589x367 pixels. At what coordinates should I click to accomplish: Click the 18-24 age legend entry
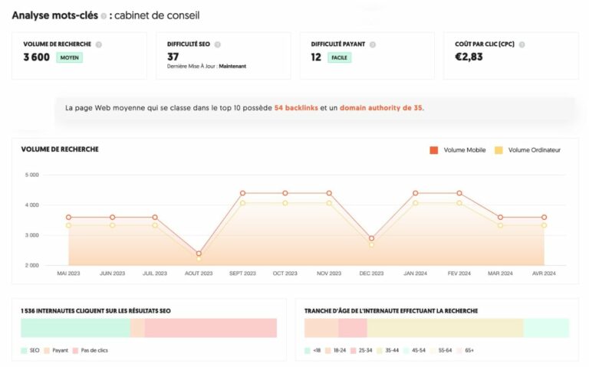click(336, 350)
